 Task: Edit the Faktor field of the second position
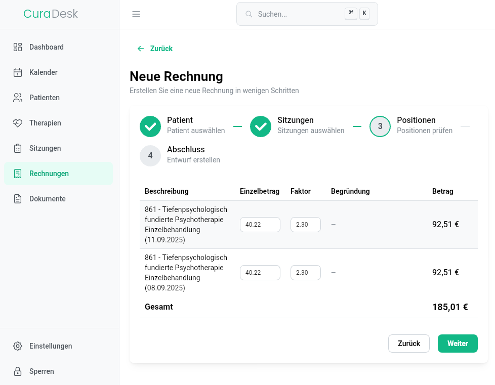[x=305, y=272]
